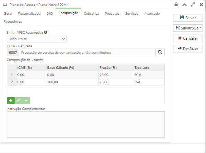This screenshot has height=153, width=206.
Task: Add new row with green plus icon
Action: tap(11, 101)
